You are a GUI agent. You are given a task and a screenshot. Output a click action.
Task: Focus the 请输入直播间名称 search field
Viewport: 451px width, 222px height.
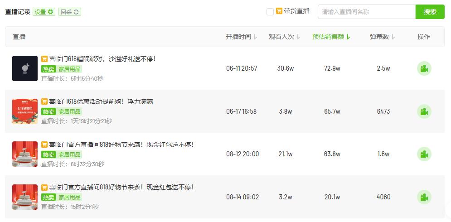(367, 12)
